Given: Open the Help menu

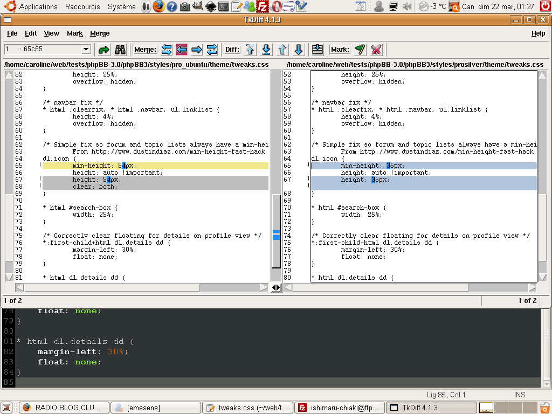Looking at the screenshot, I should pyautogui.click(x=538, y=33).
